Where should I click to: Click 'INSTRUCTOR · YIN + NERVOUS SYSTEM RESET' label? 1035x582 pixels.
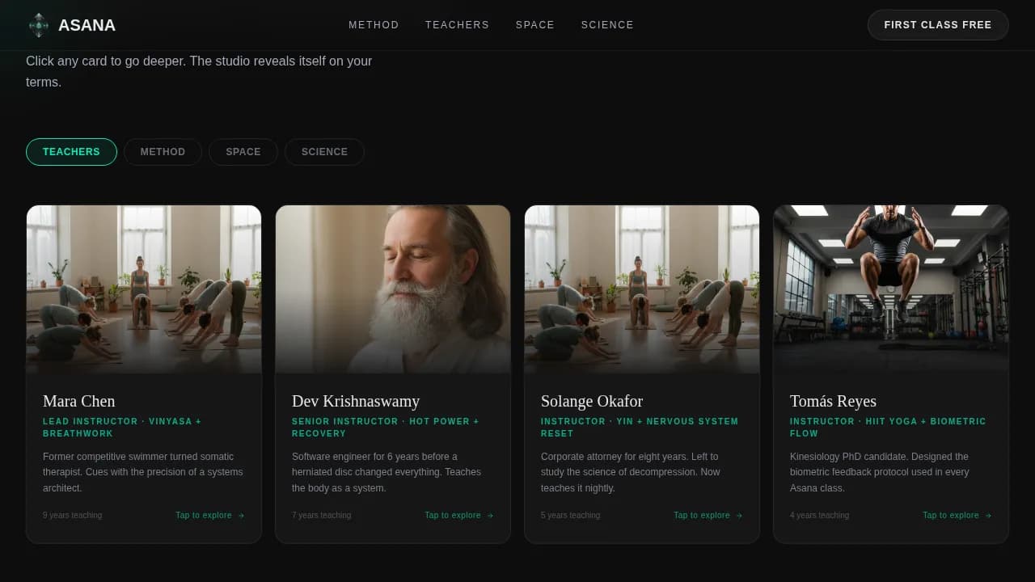[x=640, y=428]
